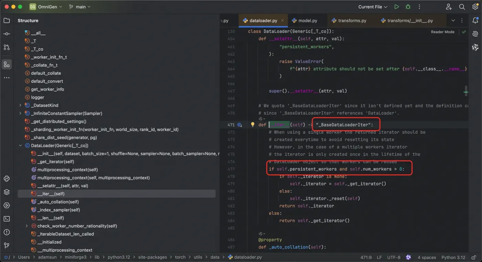
Task: Open the Project tool window folder icon
Action: 7,21
